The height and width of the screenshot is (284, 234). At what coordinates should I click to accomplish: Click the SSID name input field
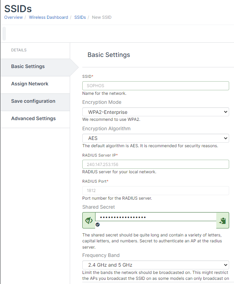point(156,86)
